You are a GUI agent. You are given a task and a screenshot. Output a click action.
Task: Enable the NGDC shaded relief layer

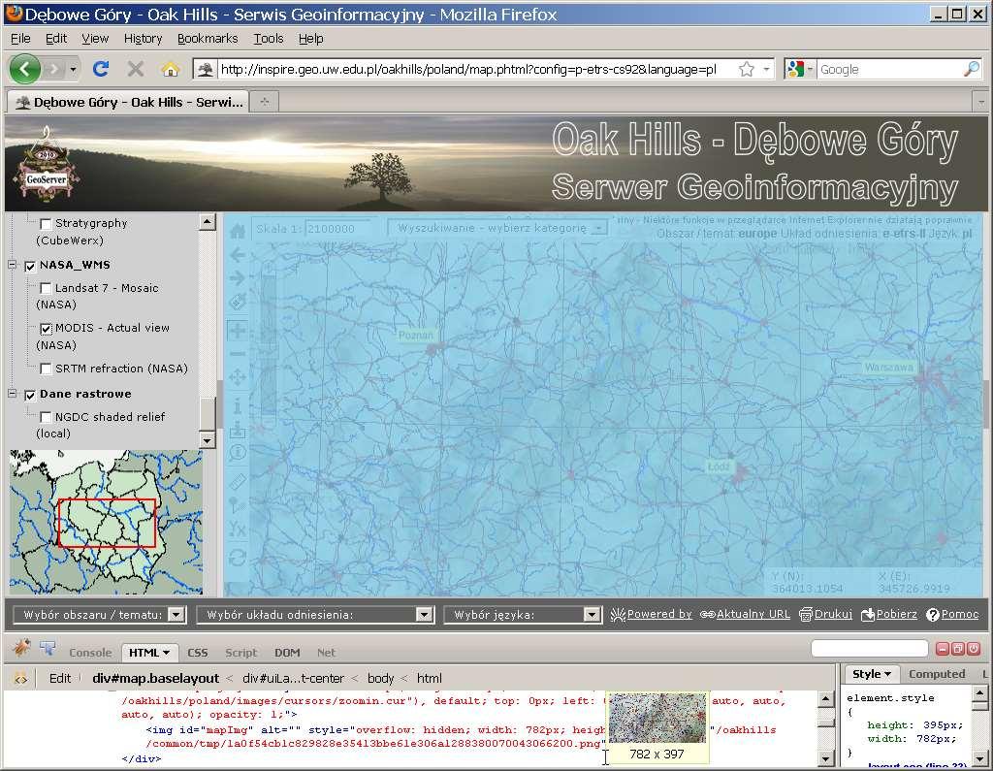click(x=46, y=417)
